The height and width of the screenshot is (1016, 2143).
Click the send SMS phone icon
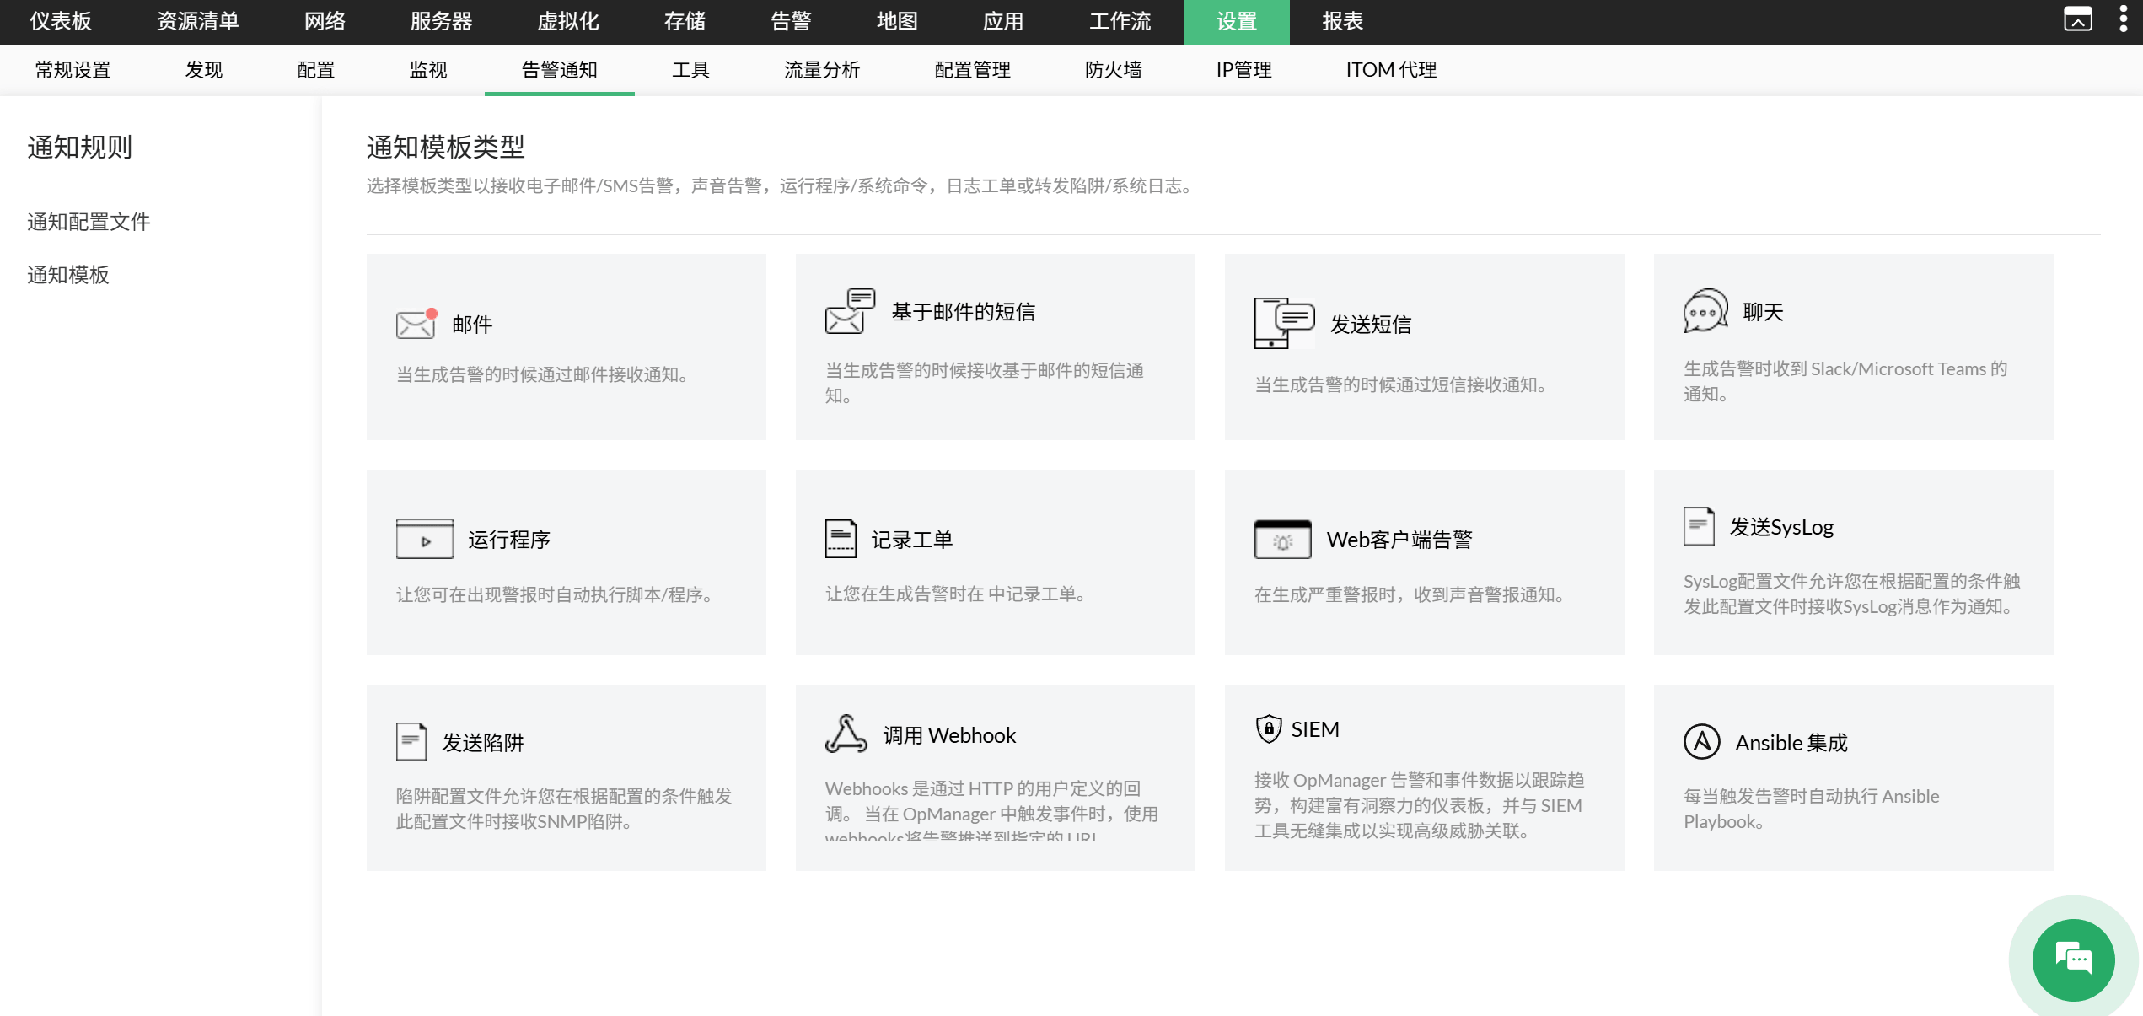pos(1284,323)
